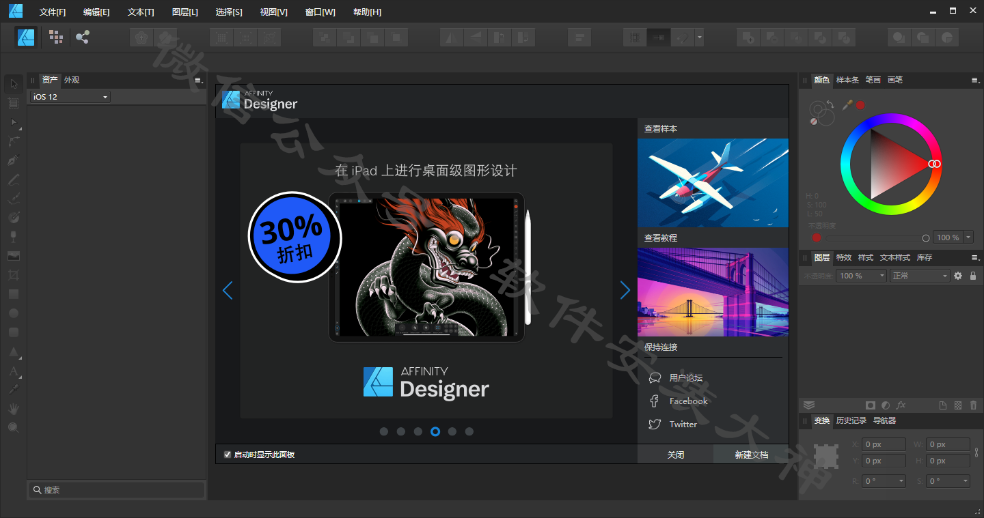Viewport: 984px width, 518px height.
Task: Select the Rectangle tool
Action: [14, 294]
